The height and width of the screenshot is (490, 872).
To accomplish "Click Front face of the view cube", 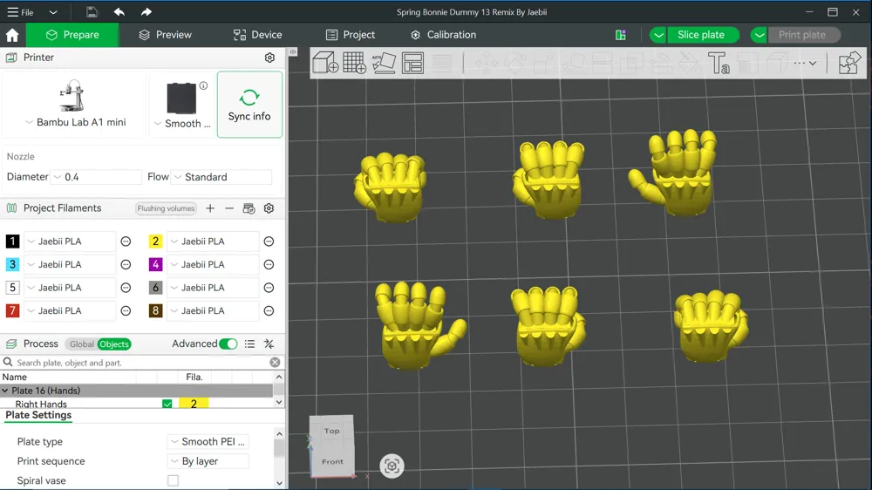I will click(x=332, y=461).
